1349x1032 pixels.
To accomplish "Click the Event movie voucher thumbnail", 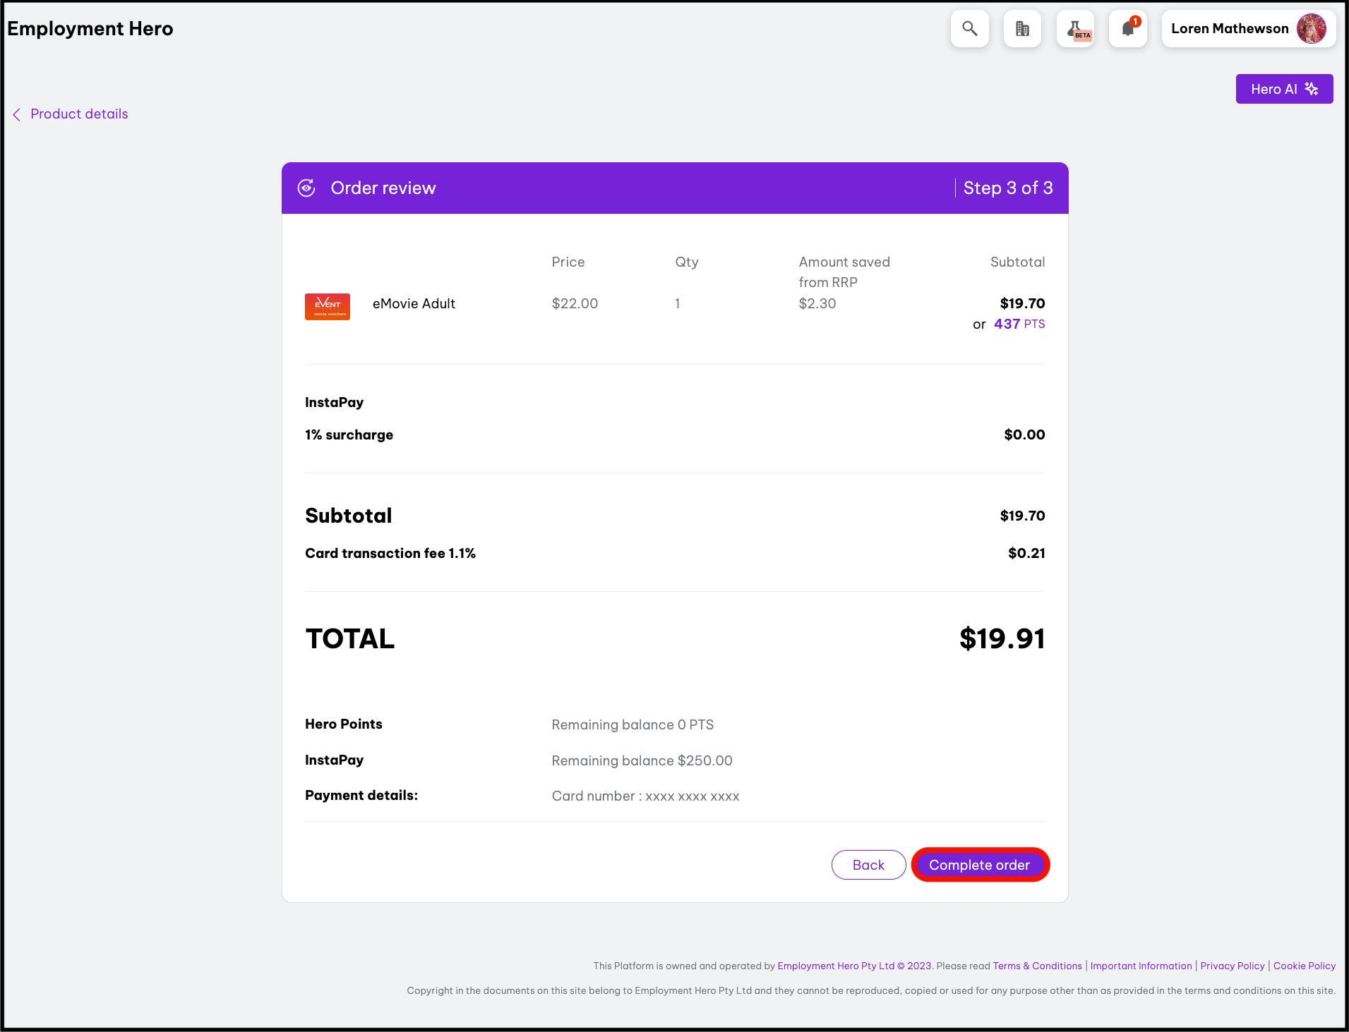I will (328, 306).
